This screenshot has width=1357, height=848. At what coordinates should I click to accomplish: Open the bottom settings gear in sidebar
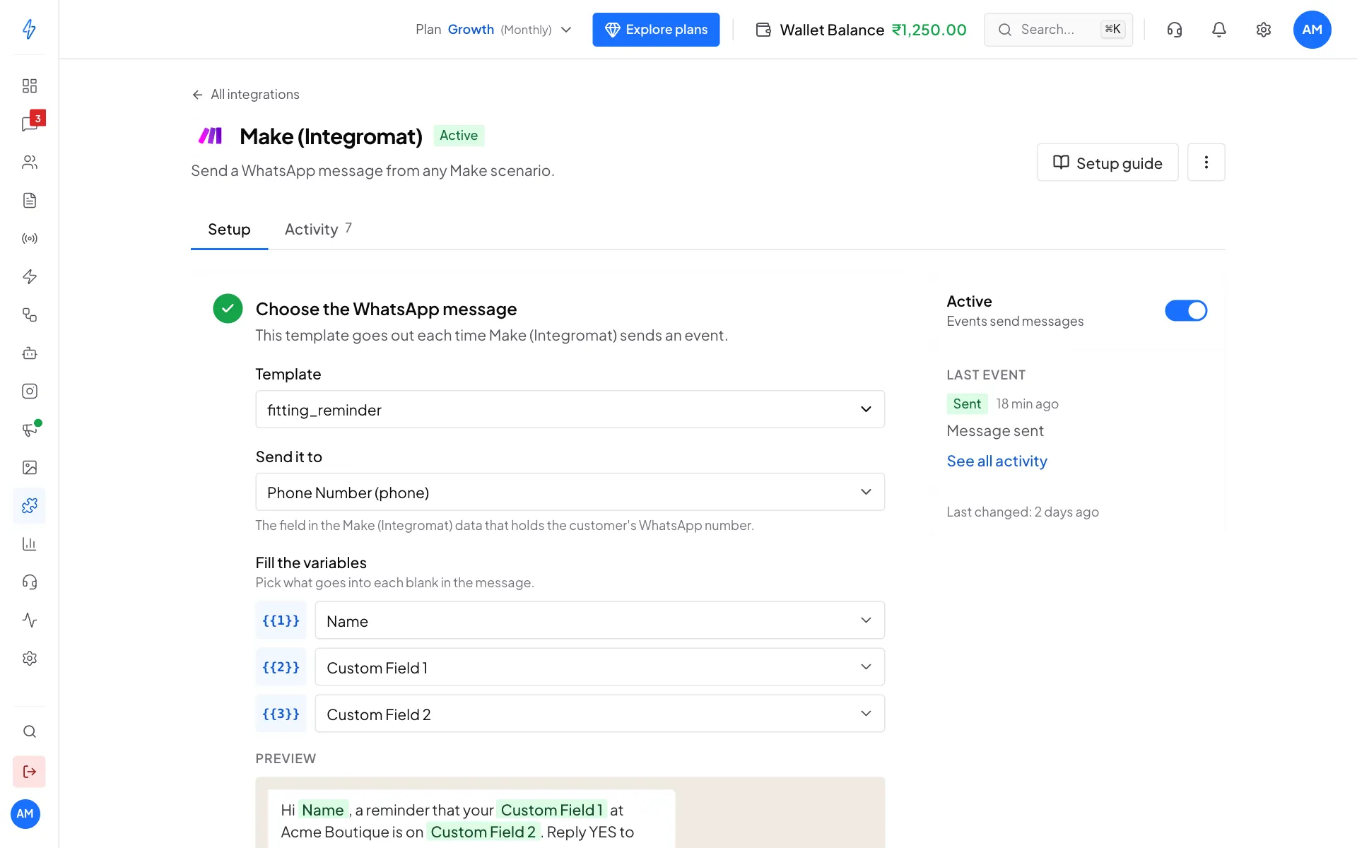click(29, 659)
